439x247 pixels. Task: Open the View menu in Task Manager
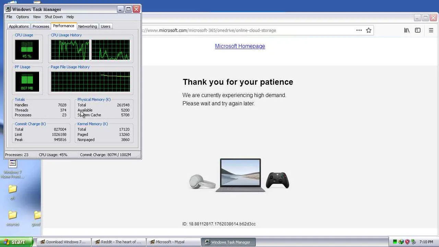click(x=37, y=17)
